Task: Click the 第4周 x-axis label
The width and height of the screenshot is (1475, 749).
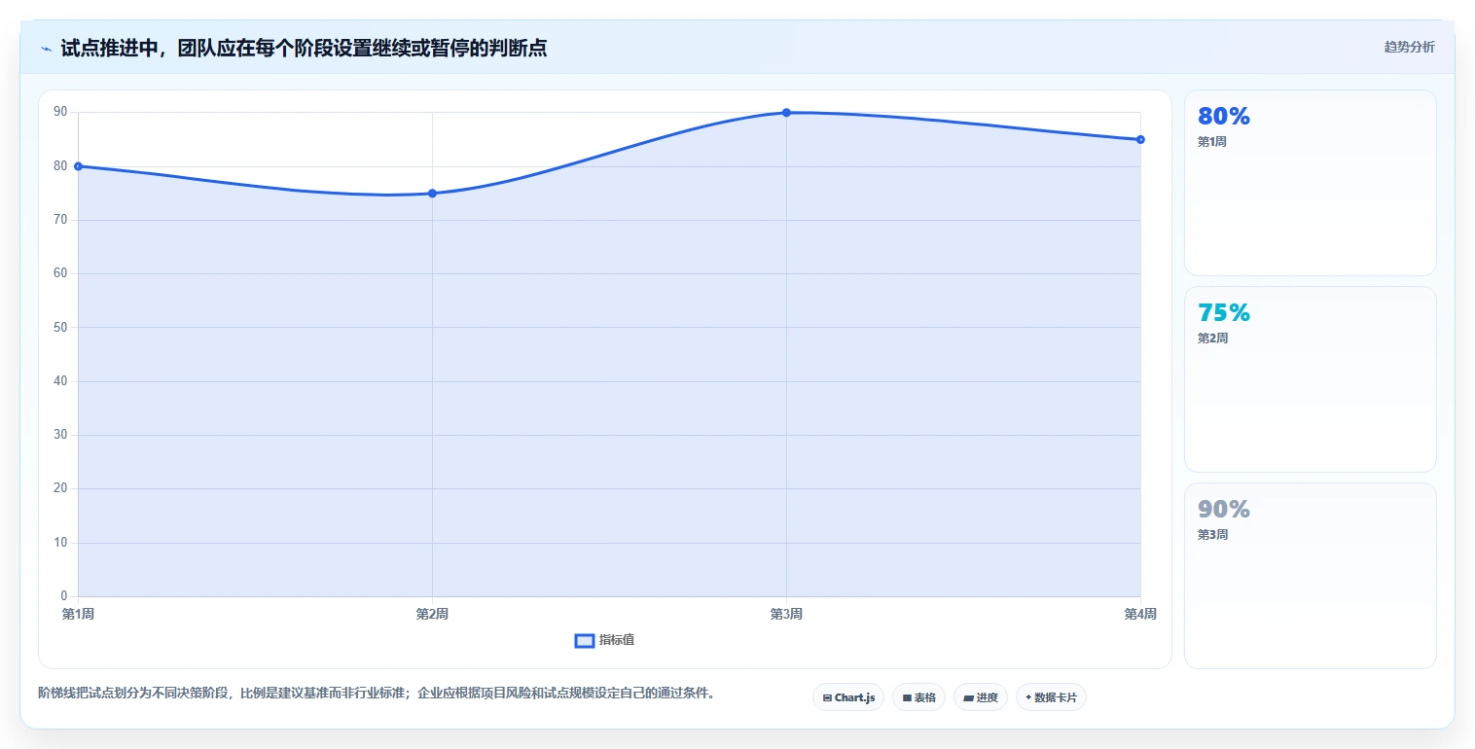Action: (1140, 614)
